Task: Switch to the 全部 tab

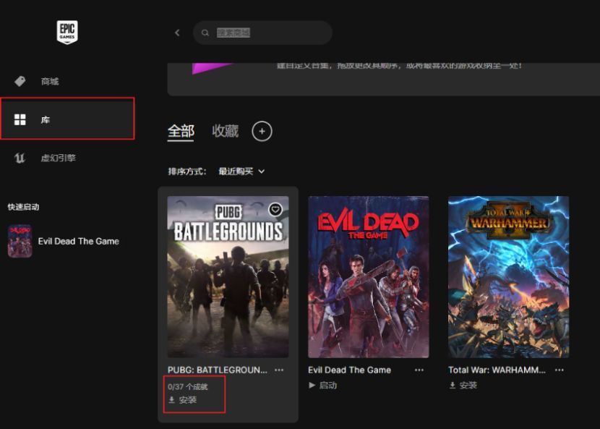Action: 181,132
